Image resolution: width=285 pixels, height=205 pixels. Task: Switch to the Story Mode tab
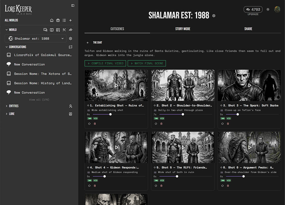point(183,29)
